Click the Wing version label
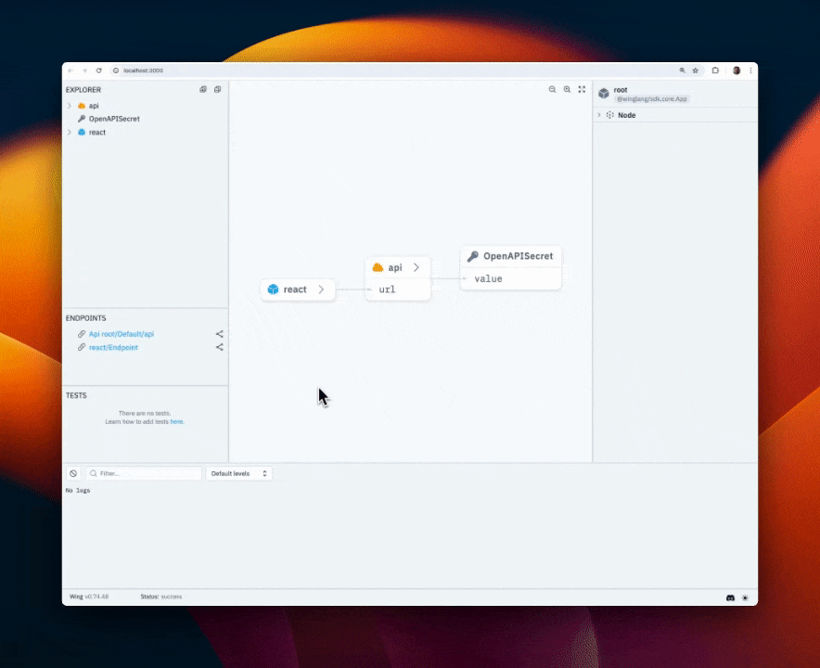 [x=89, y=597]
